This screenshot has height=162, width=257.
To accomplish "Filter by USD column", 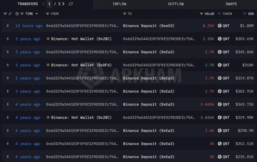I will [245, 14].
